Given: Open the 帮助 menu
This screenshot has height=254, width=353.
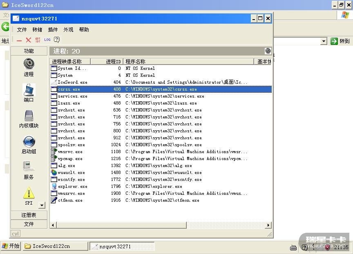Looking at the screenshot, I should (x=84, y=29).
